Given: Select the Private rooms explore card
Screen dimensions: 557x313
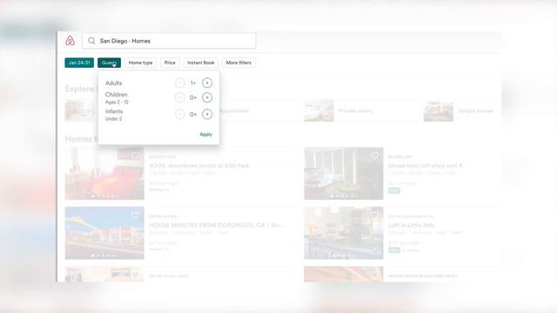Looking at the screenshot, I should tap(361, 110).
